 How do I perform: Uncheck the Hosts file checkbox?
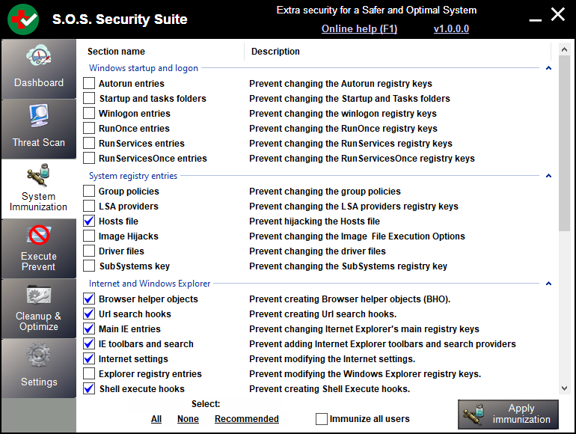(89, 221)
